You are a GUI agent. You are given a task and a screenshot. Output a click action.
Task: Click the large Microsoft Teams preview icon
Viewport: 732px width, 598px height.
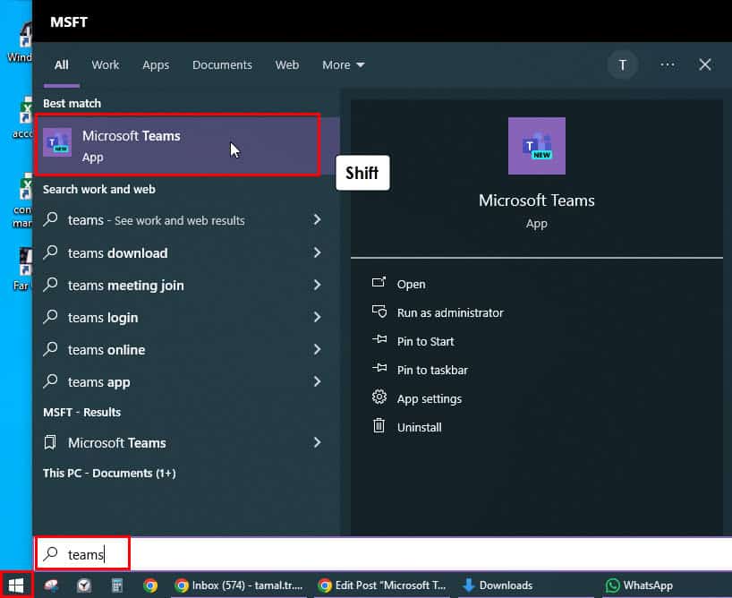pos(536,146)
